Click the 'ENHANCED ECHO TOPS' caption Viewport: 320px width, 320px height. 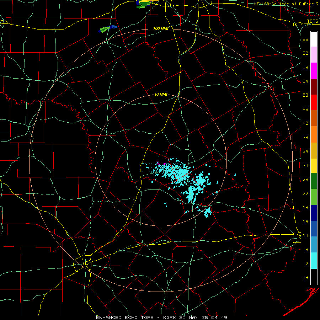[x=125, y=318]
